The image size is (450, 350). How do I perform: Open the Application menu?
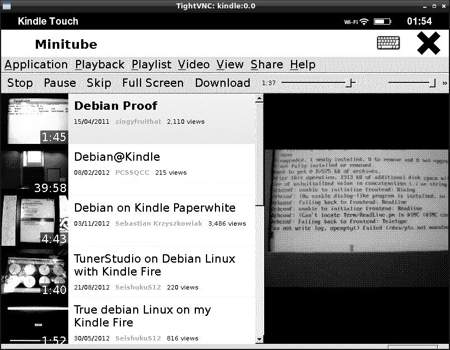(36, 65)
